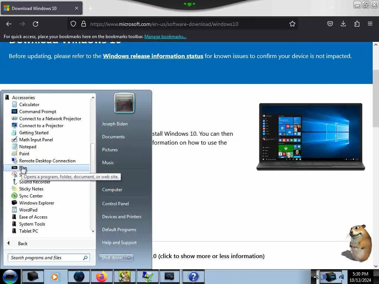Click the Shut down button
This screenshot has width=379, height=284.
pyautogui.click(x=112, y=258)
